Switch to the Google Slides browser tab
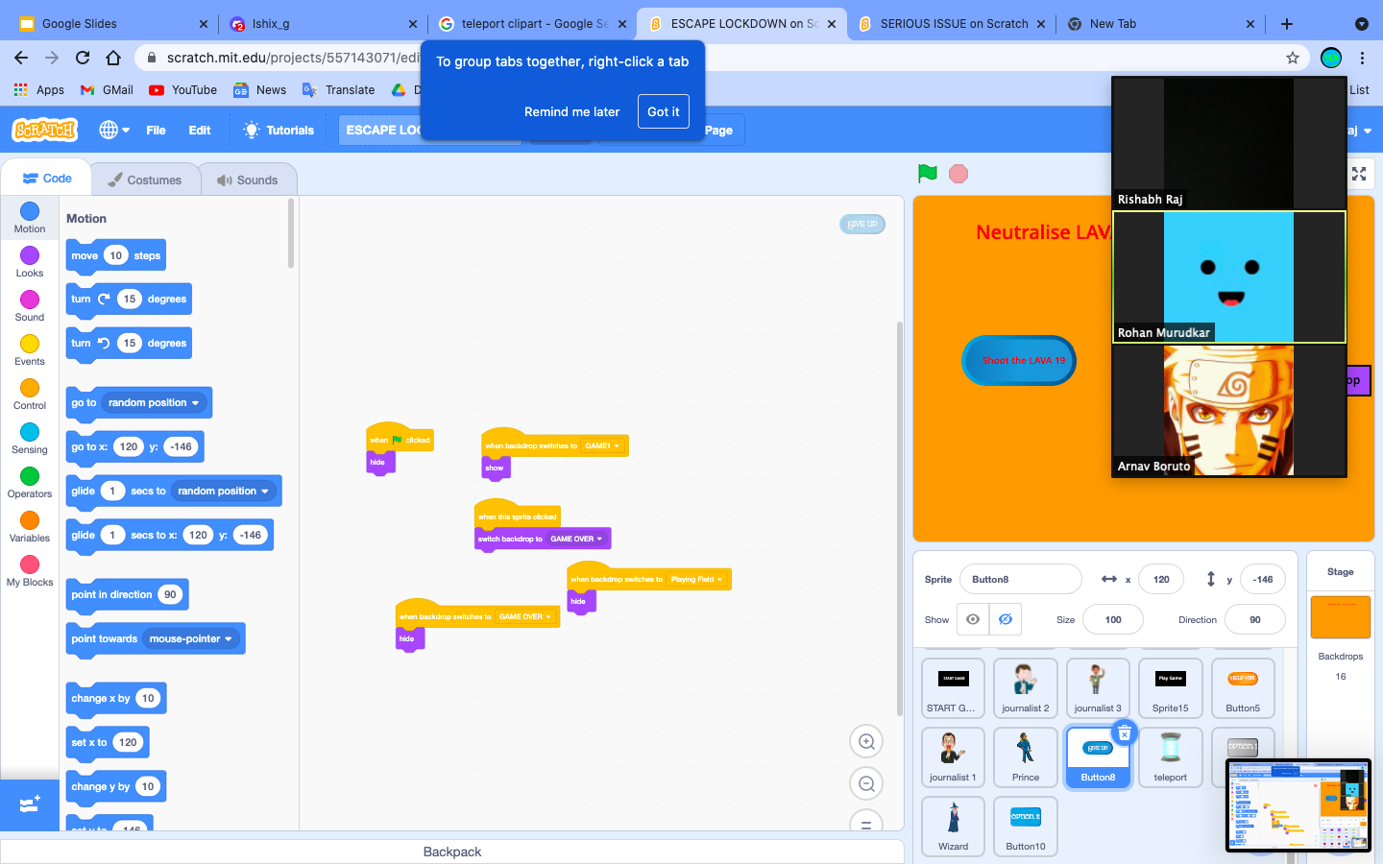Screen dimensions: 1383x864 113,24
